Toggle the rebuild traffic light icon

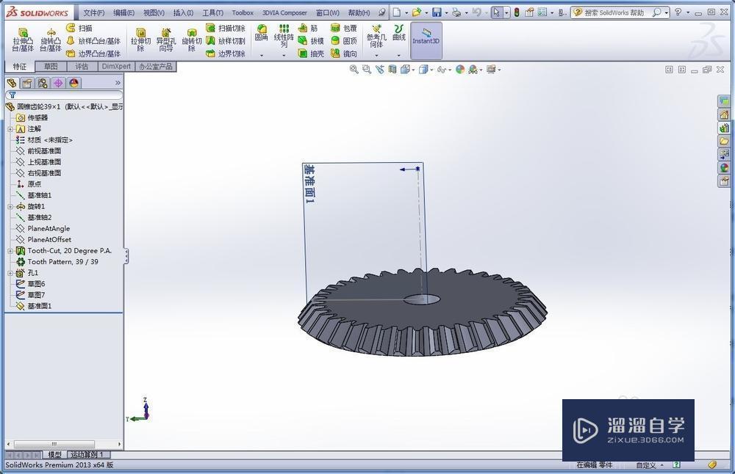click(x=516, y=12)
